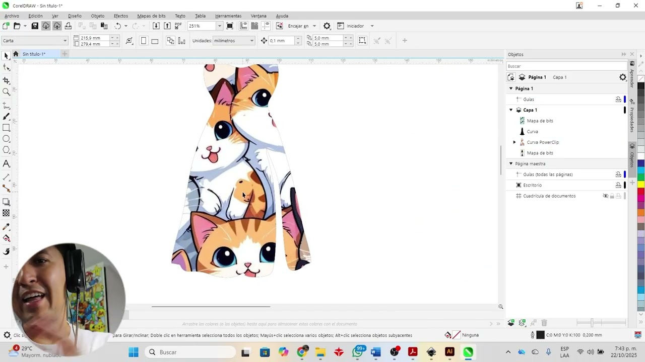Collapse the Página maestra node
This screenshot has height=362, width=645.
510,164
